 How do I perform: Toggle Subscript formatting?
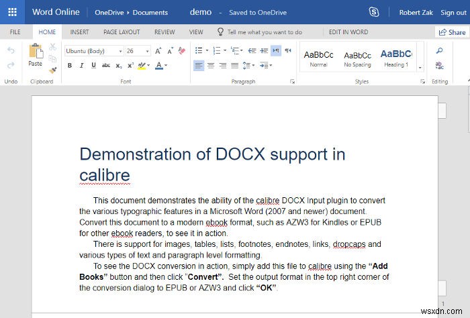pos(119,66)
